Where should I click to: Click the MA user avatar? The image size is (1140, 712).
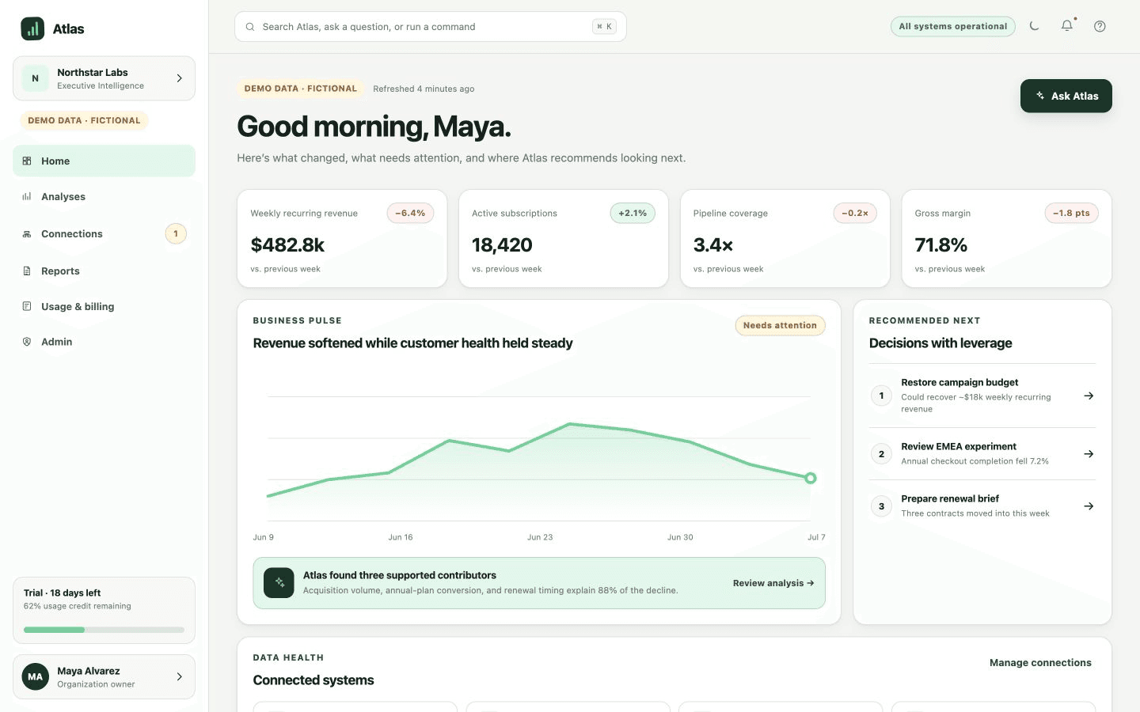click(35, 676)
